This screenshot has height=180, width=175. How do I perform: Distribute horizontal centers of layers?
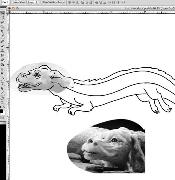tap(113, 2)
